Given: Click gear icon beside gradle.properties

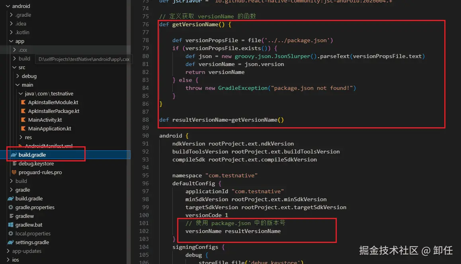Looking at the screenshot, I should (x=11, y=207).
